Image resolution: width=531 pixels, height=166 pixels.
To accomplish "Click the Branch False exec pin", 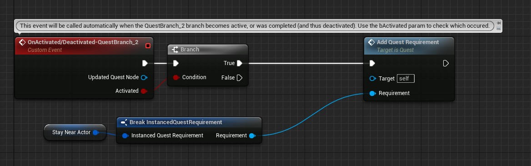I will coord(240,78).
